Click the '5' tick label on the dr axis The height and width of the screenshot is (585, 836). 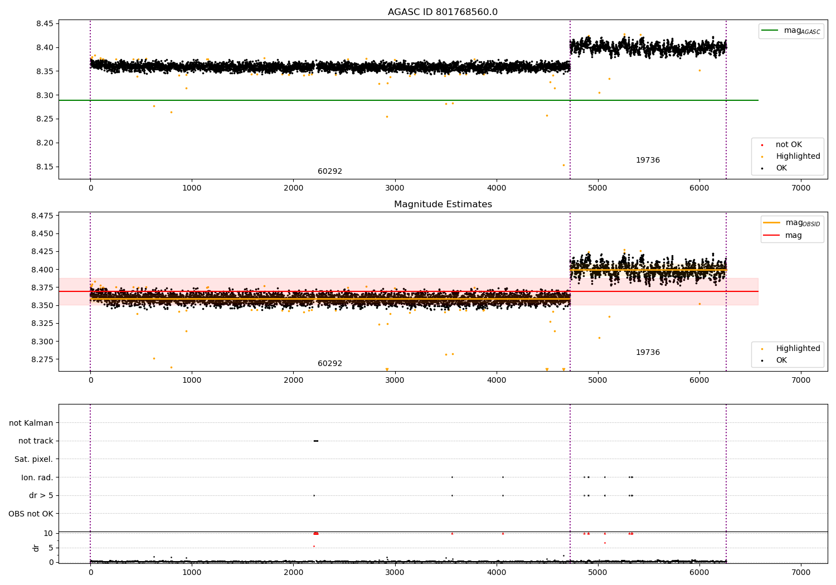51,548
